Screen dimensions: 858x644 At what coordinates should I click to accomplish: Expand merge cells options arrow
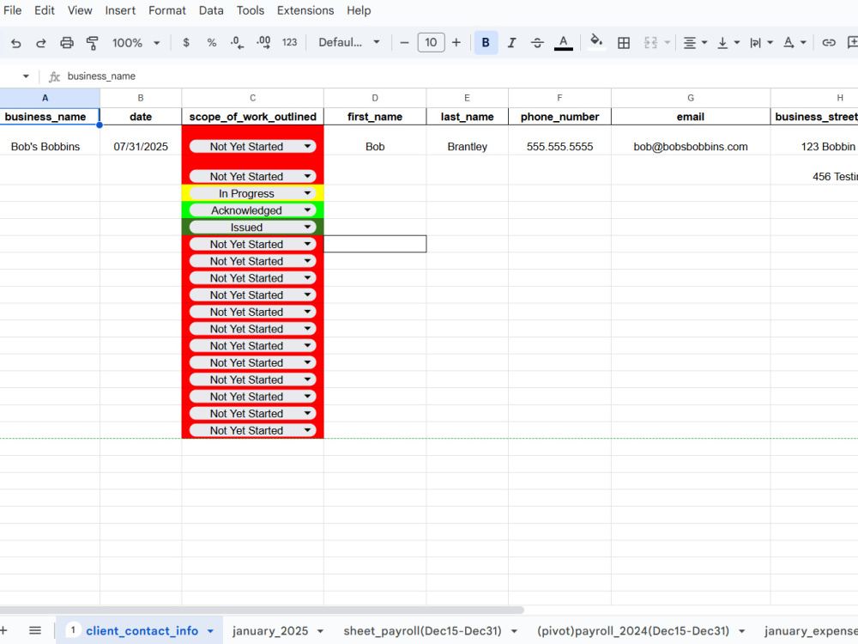(667, 43)
